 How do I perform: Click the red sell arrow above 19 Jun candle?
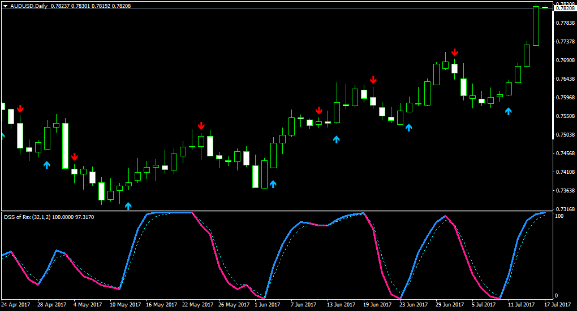[x=373, y=80]
